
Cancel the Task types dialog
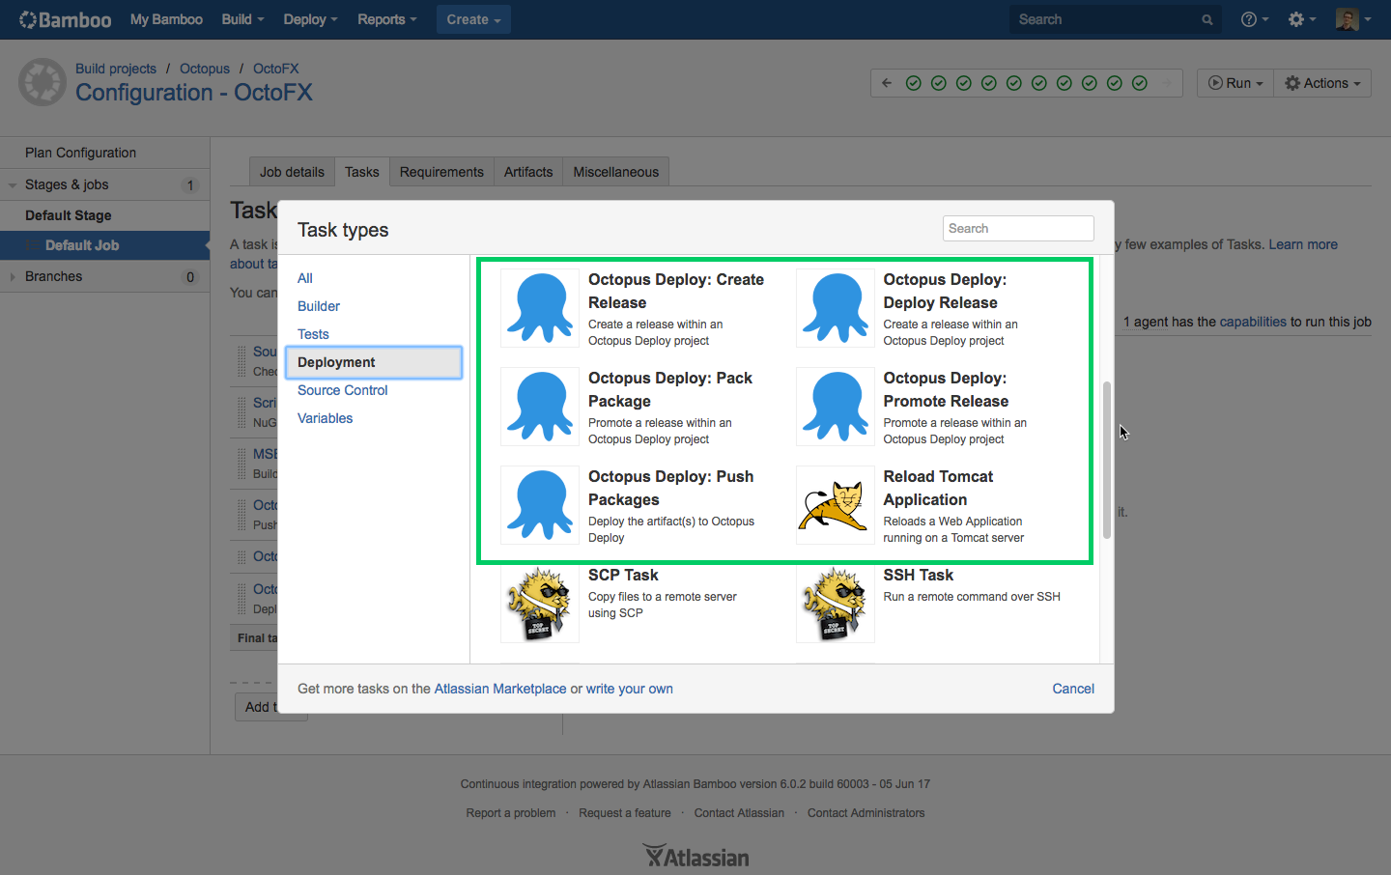[x=1072, y=689]
